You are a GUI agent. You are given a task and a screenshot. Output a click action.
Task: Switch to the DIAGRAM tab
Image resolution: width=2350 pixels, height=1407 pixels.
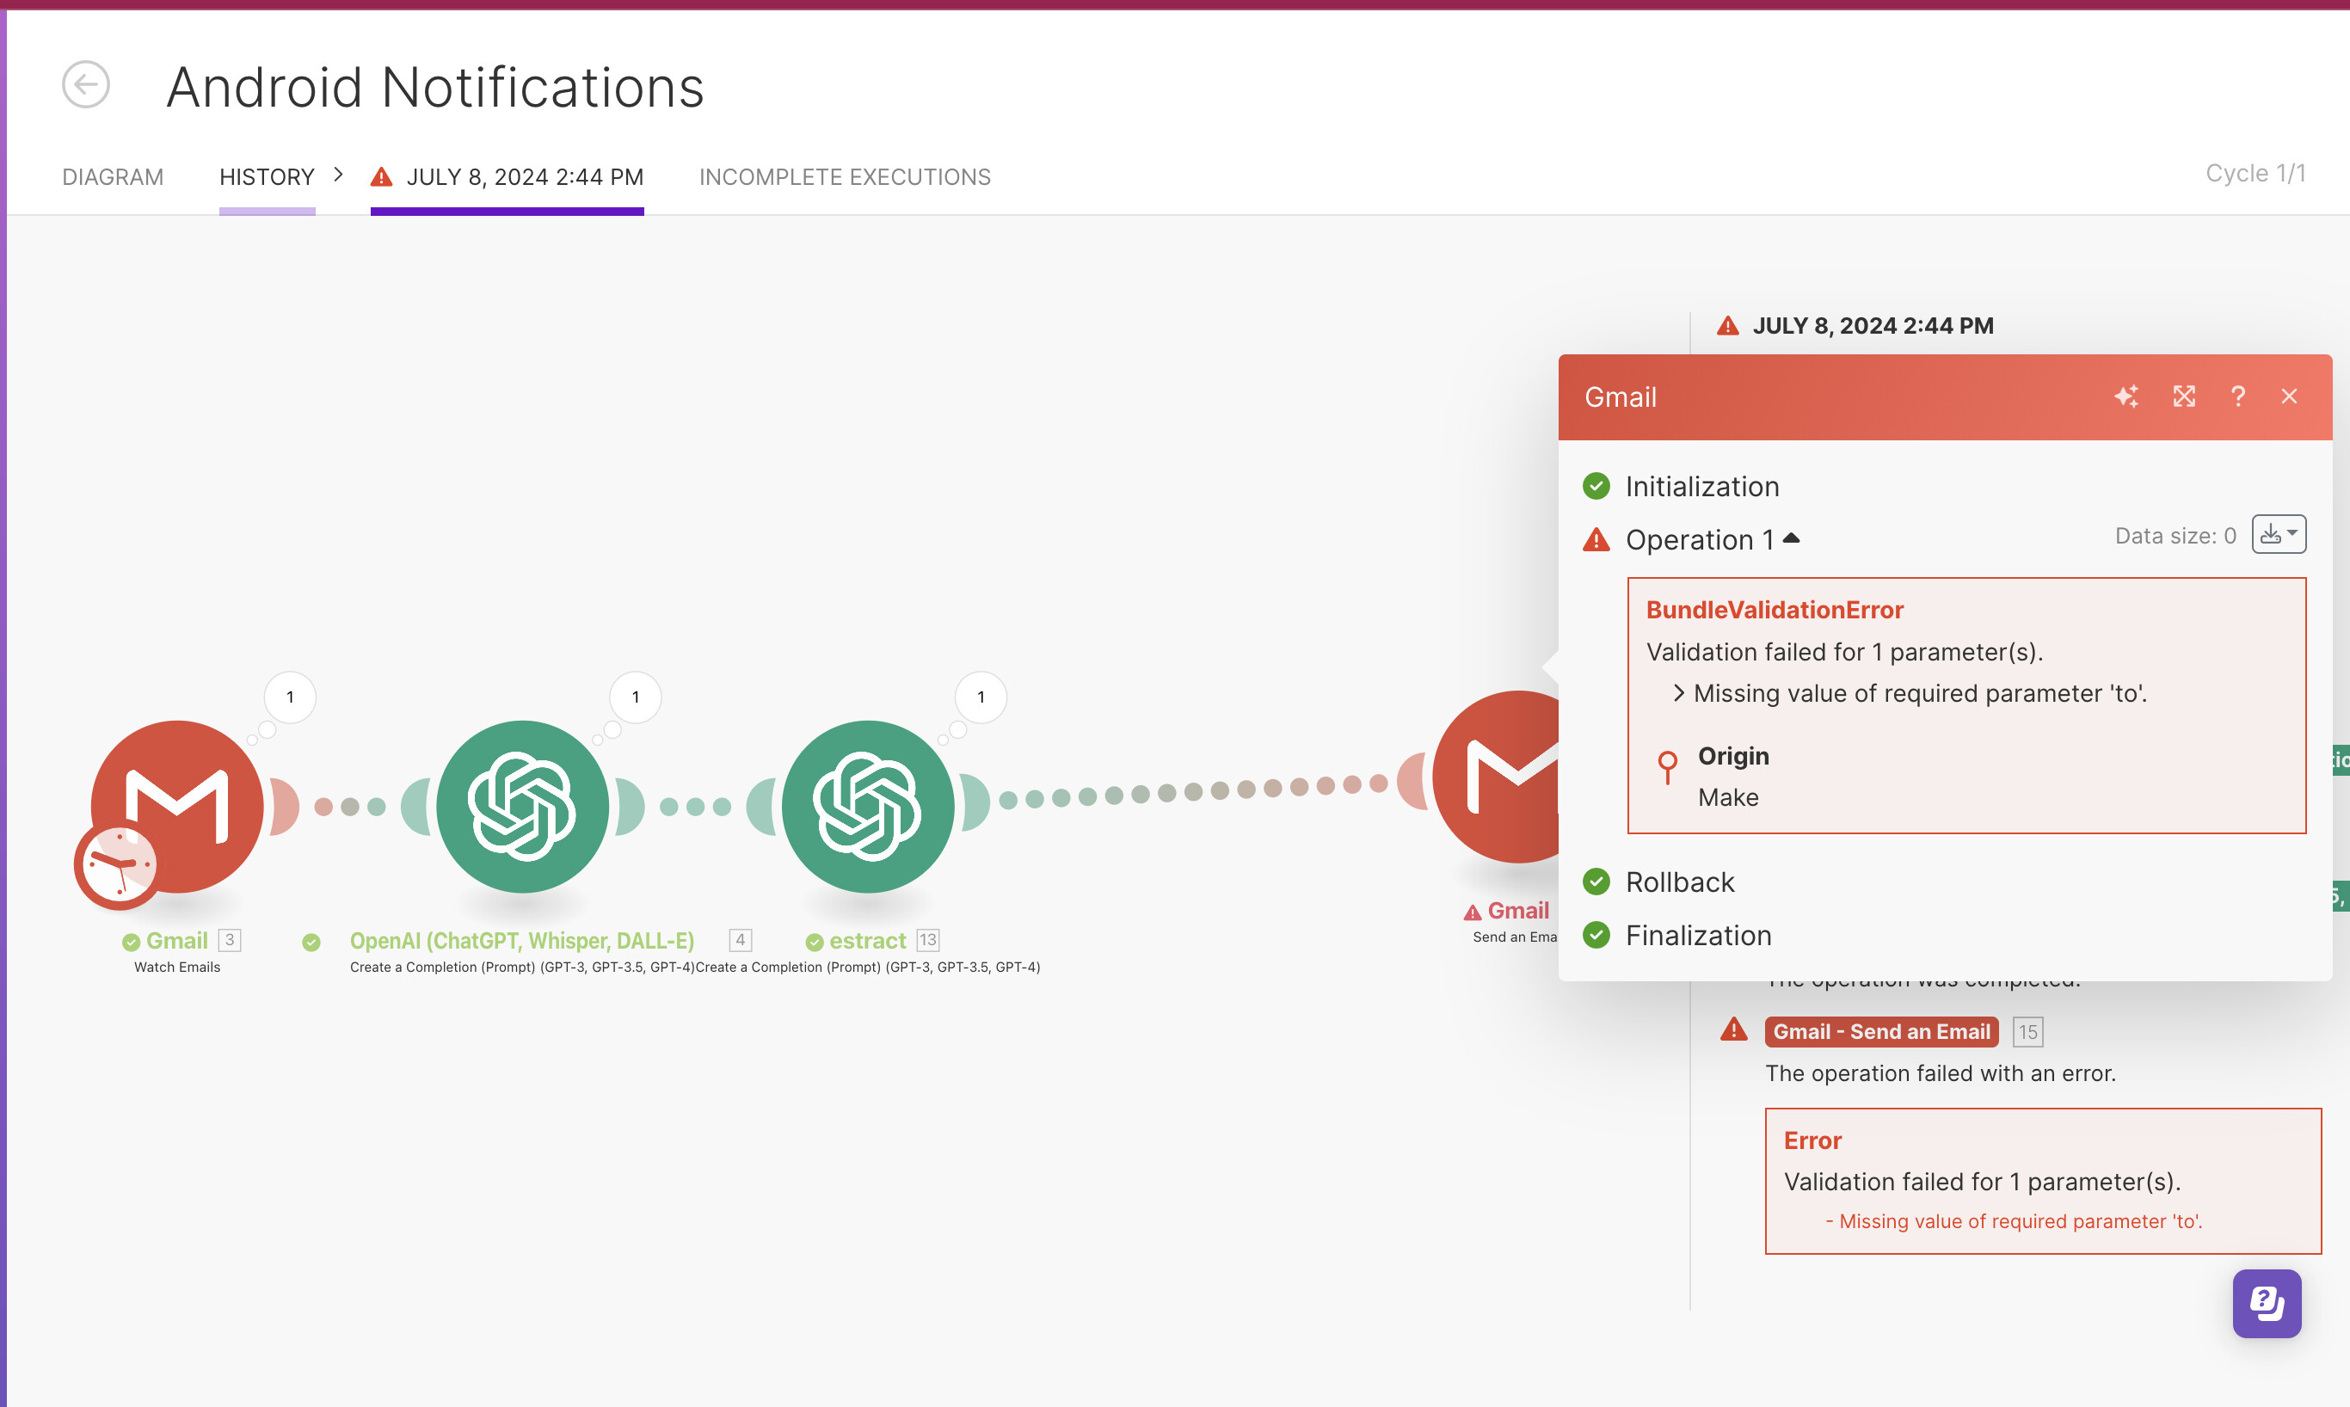coord(113,177)
